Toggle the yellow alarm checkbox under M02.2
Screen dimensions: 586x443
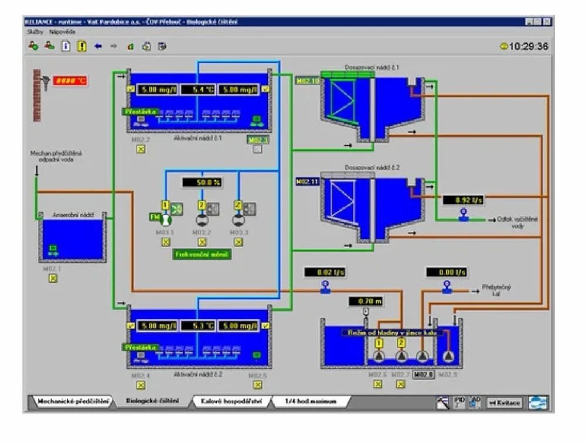click(140, 150)
